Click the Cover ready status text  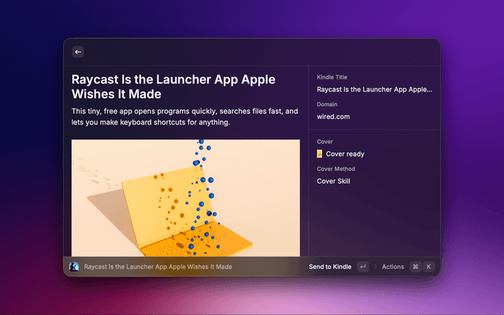coord(345,154)
